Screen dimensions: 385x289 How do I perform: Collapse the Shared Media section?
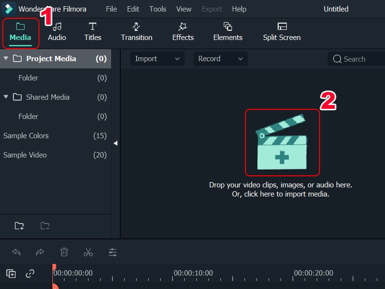coord(6,97)
